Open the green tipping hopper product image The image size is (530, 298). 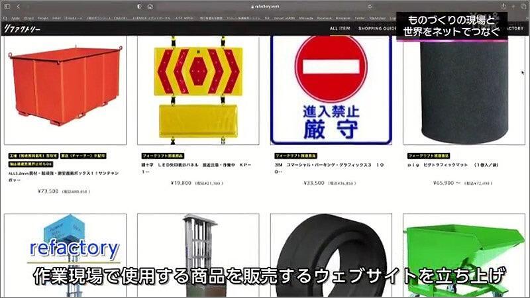[464, 255]
